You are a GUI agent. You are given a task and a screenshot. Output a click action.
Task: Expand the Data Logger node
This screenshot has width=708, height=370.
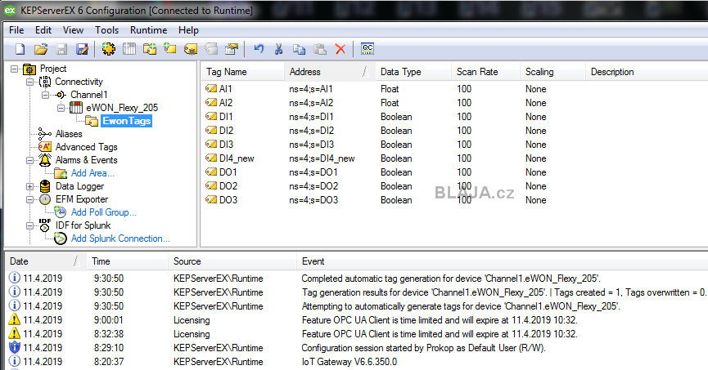click(x=29, y=186)
